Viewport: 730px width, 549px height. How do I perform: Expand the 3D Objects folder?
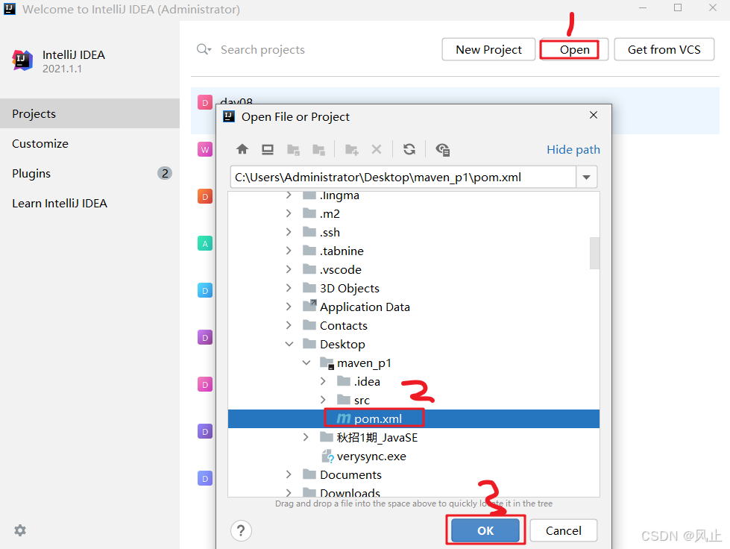point(289,288)
